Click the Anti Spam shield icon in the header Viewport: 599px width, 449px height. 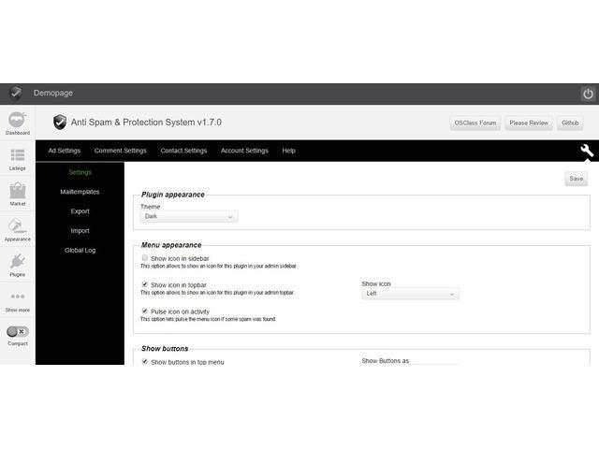(60, 123)
